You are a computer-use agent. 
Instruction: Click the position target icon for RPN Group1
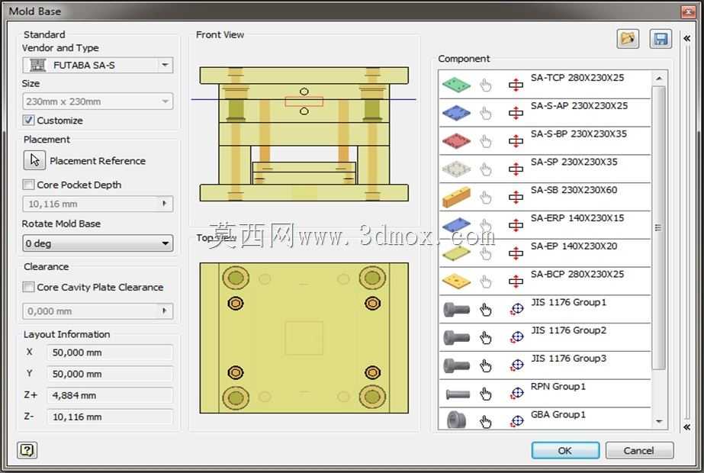click(x=517, y=394)
